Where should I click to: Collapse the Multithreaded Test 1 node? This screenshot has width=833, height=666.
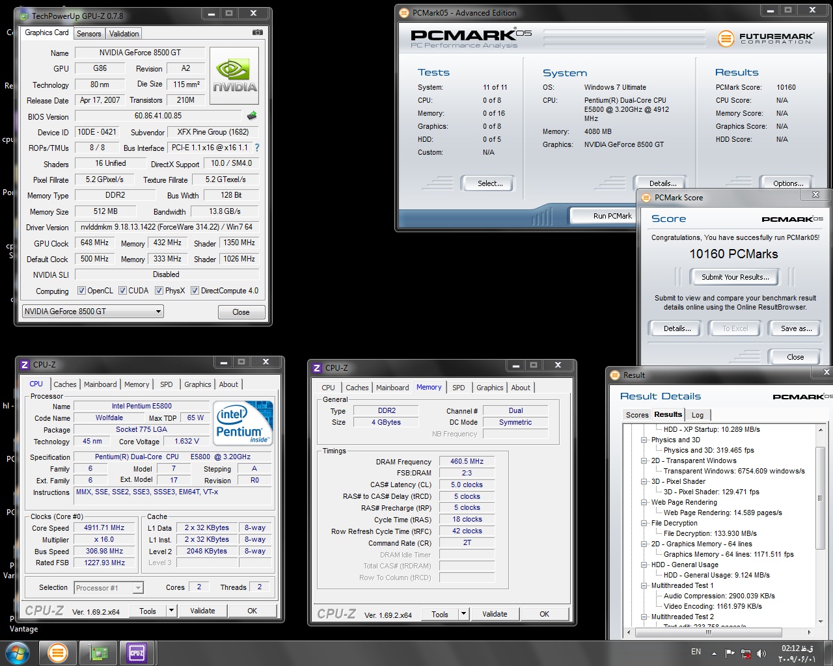pos(644,585)
